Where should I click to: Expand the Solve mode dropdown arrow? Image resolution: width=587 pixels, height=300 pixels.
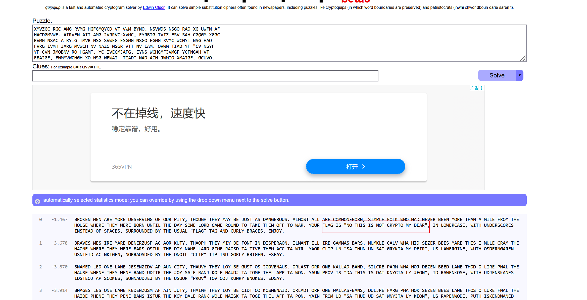pyautogui.click(x=519, y=75)
